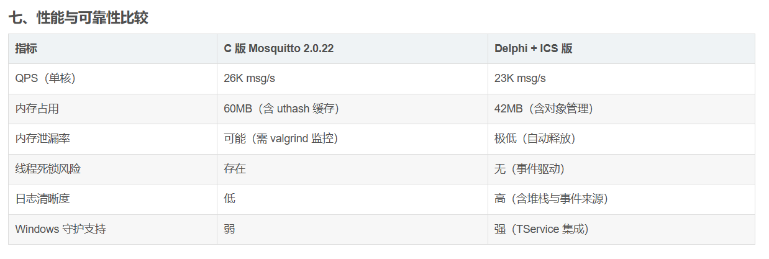Select the Windows 守护支持 row label
769x259 pixels.
coord(61,229)
